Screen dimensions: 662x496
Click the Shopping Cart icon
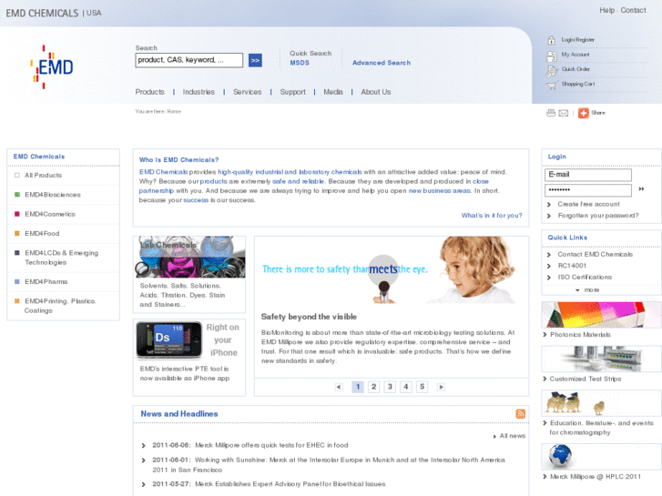(552, 86)
